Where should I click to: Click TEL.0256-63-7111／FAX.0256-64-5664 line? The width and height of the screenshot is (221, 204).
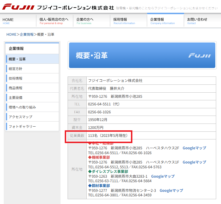point(120,181)
